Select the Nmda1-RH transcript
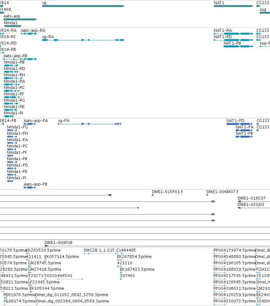 [x=13, y=78]
